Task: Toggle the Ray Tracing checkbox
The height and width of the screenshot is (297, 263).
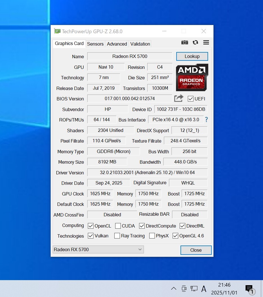Action: click(x=117, y=236)
